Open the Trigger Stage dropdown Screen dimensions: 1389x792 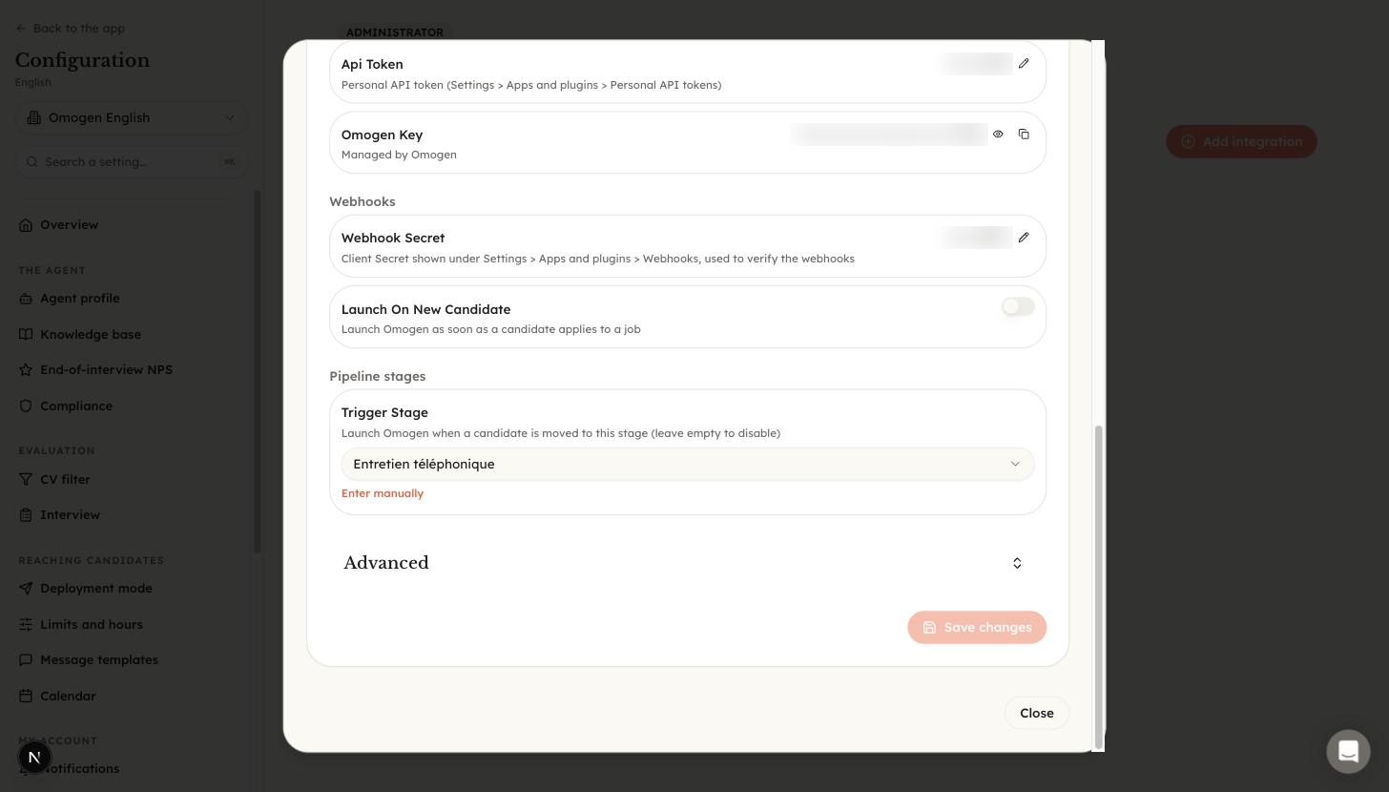point(688,464)
